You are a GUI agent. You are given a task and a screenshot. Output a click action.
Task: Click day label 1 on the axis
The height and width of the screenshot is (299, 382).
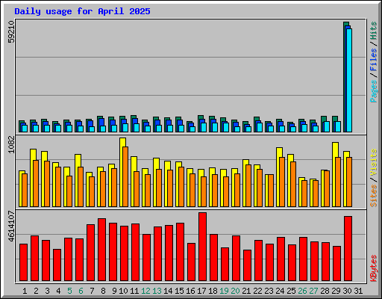pyautogui.click(x=25, y=291)
